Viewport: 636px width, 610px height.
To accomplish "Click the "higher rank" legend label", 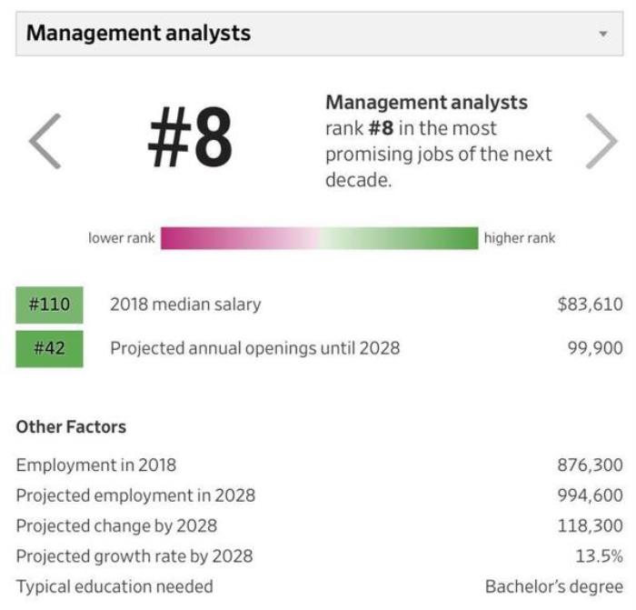I will (x=519, y=238).
